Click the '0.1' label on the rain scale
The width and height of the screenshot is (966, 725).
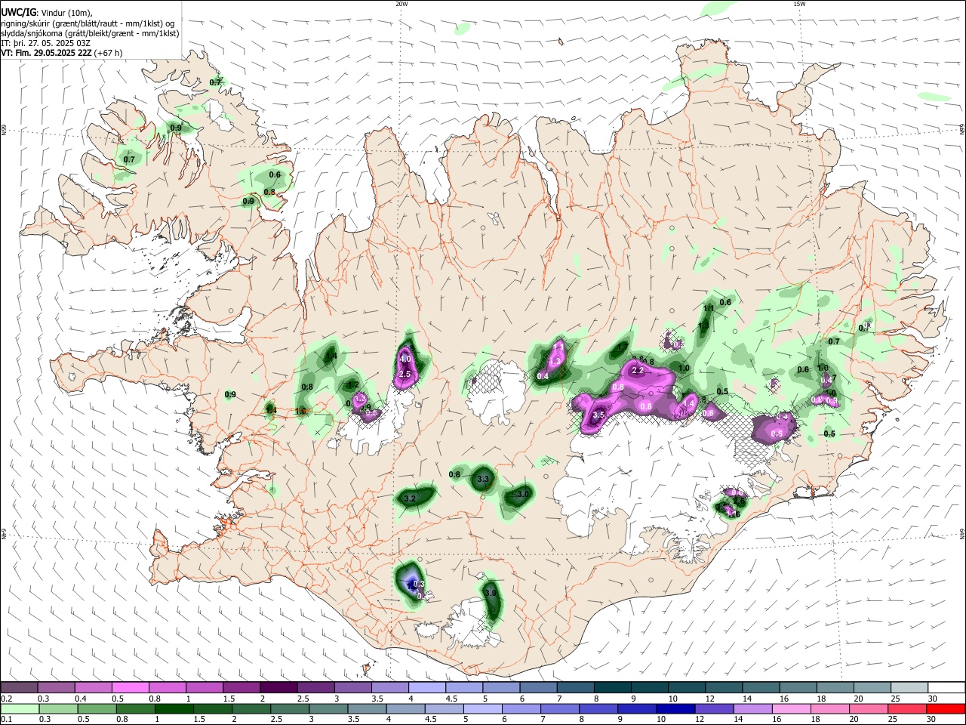6,720
